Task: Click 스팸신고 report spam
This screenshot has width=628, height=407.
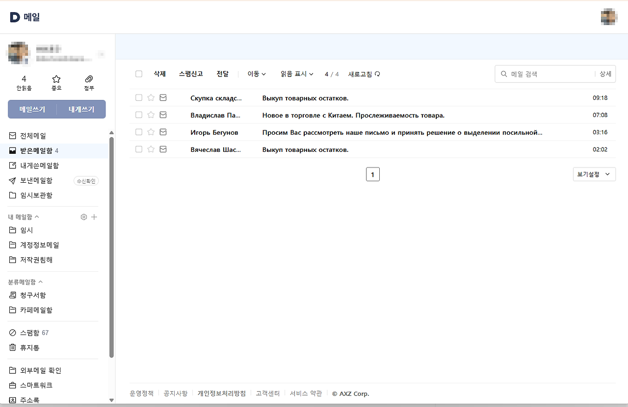Action: click(x=191, y=74)
